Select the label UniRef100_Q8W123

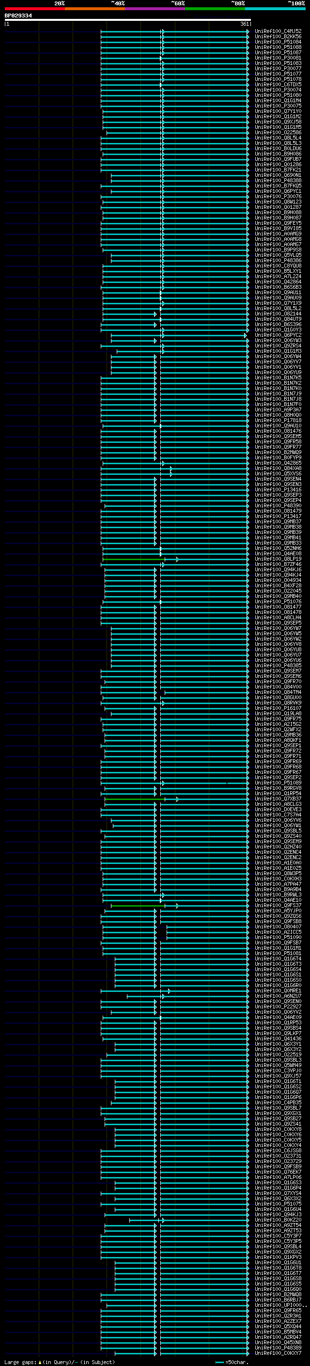coord(278,202)
